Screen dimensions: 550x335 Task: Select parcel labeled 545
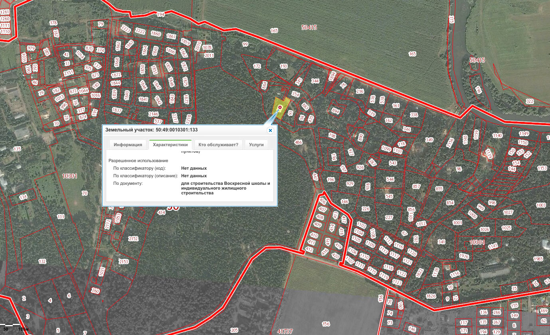(389, 196)
